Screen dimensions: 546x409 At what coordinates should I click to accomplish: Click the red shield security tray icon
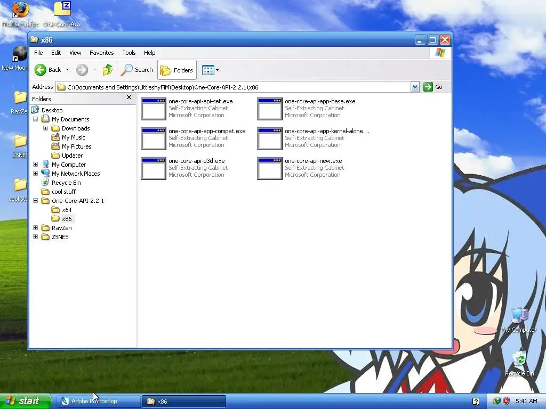click(507, 401)
